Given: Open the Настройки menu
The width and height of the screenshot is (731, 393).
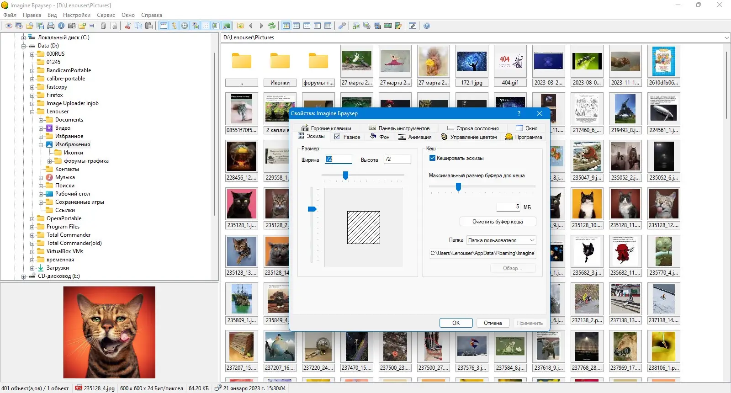Looking at the screenshot, I should tap(76, 15).
